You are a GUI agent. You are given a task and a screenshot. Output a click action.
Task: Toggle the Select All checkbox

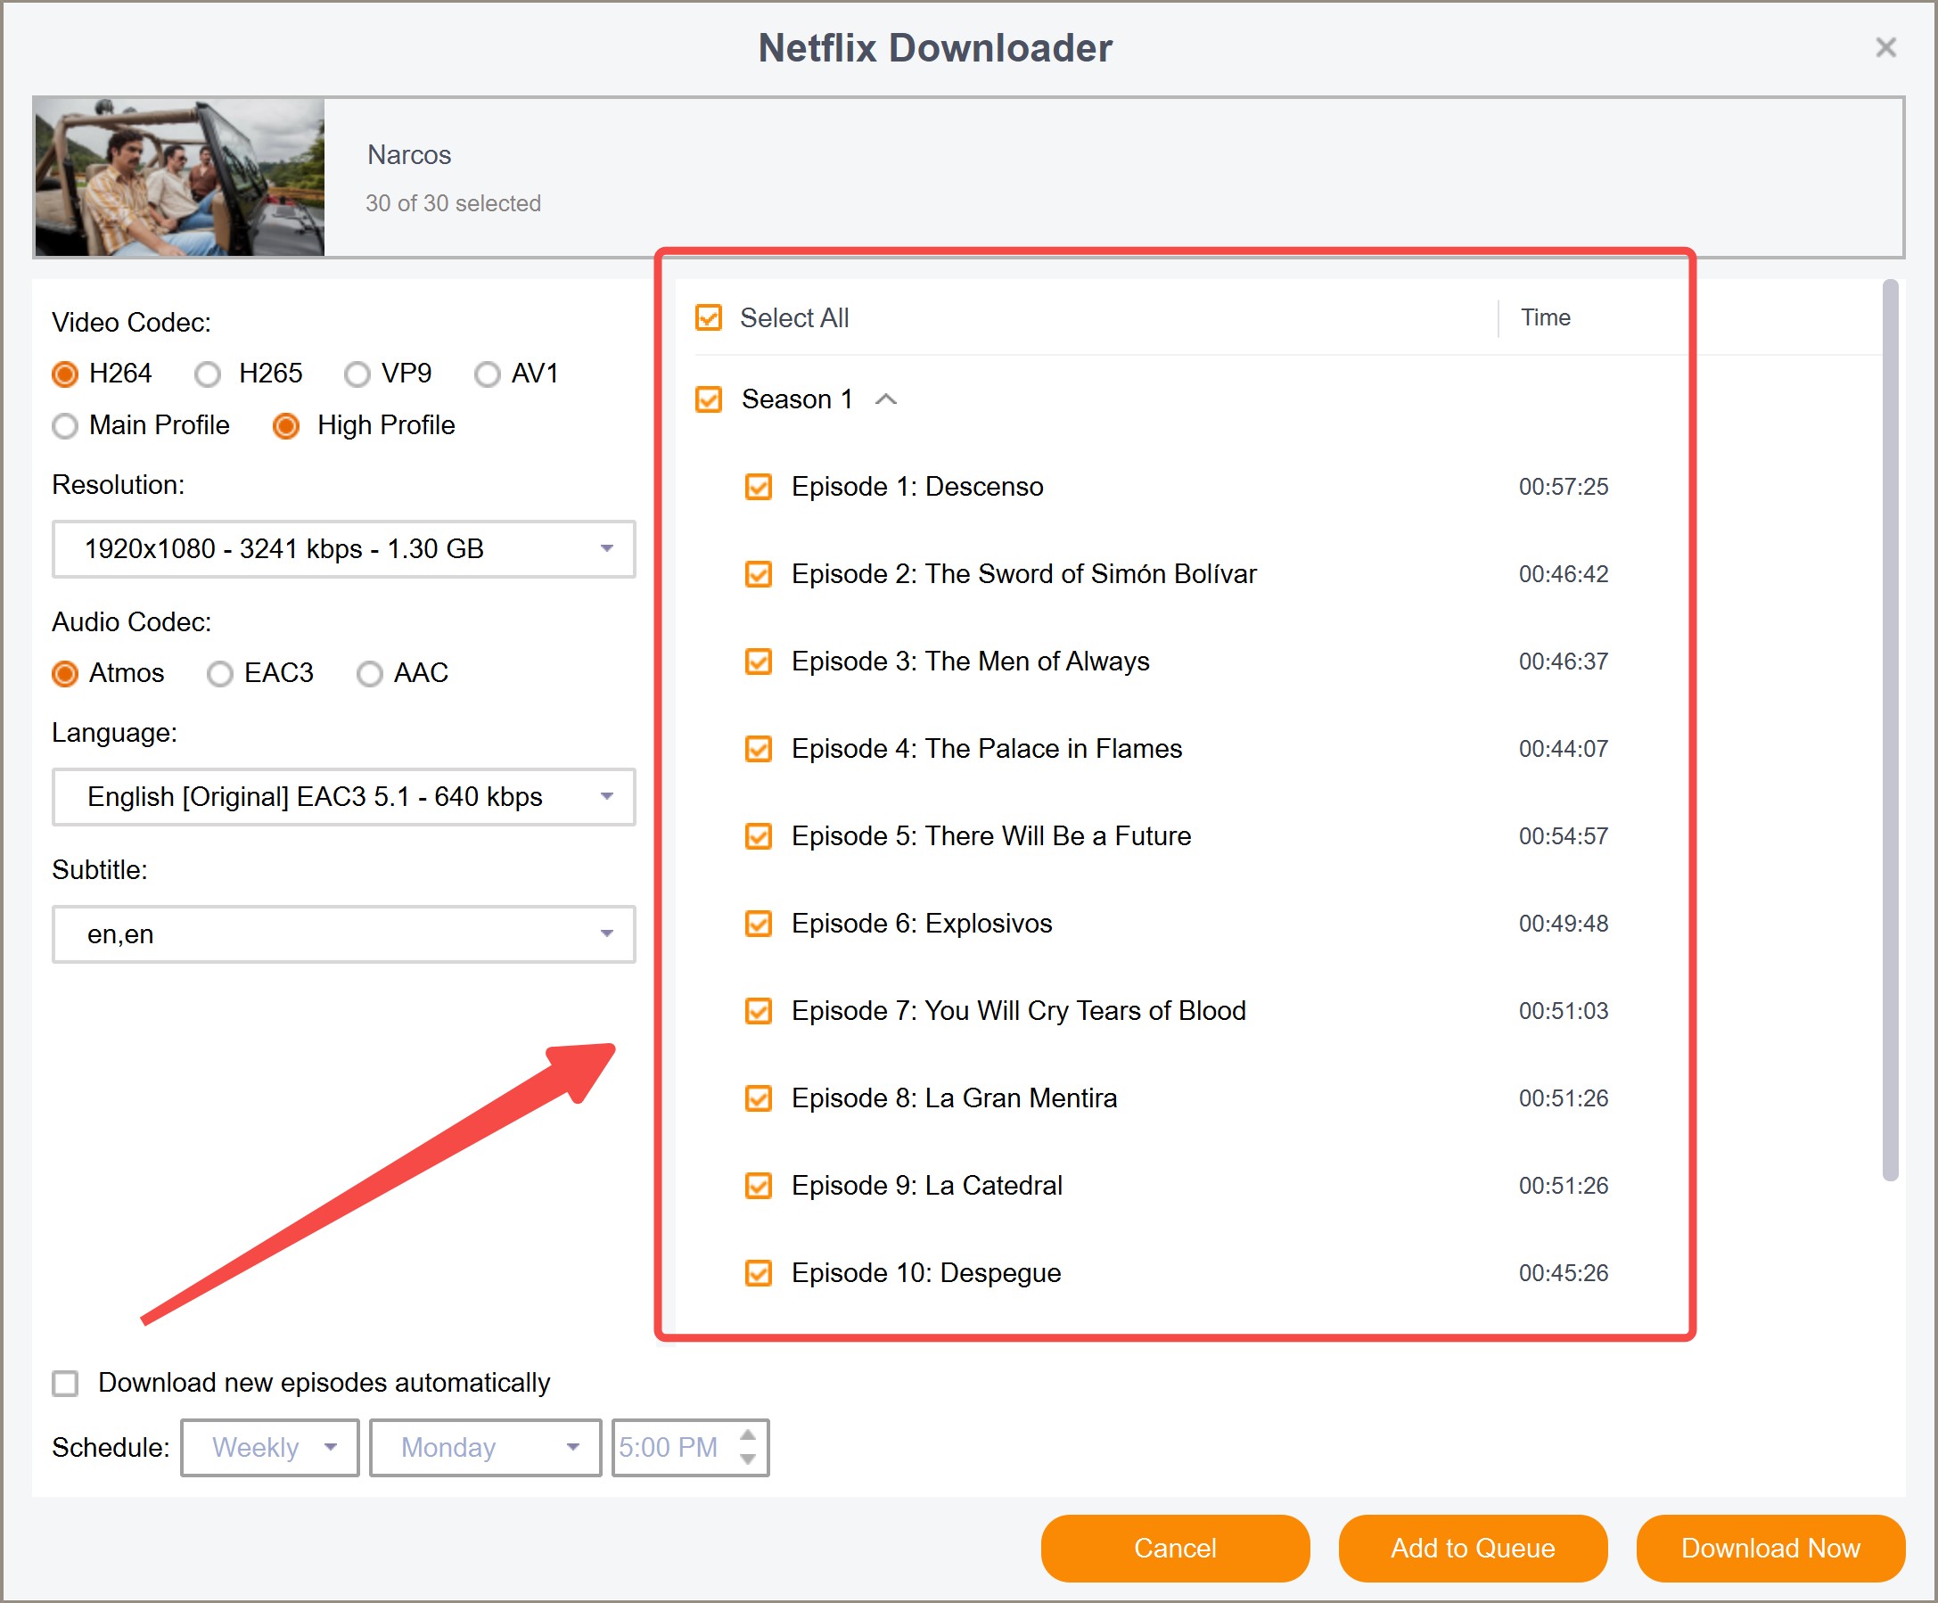coord(709,317)
